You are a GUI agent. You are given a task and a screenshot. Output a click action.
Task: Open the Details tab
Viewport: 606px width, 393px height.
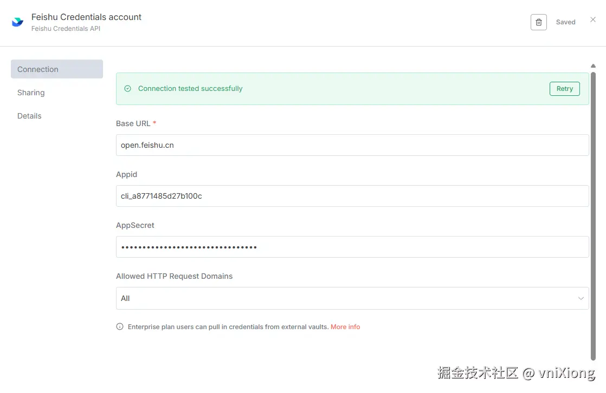point(29,116)
